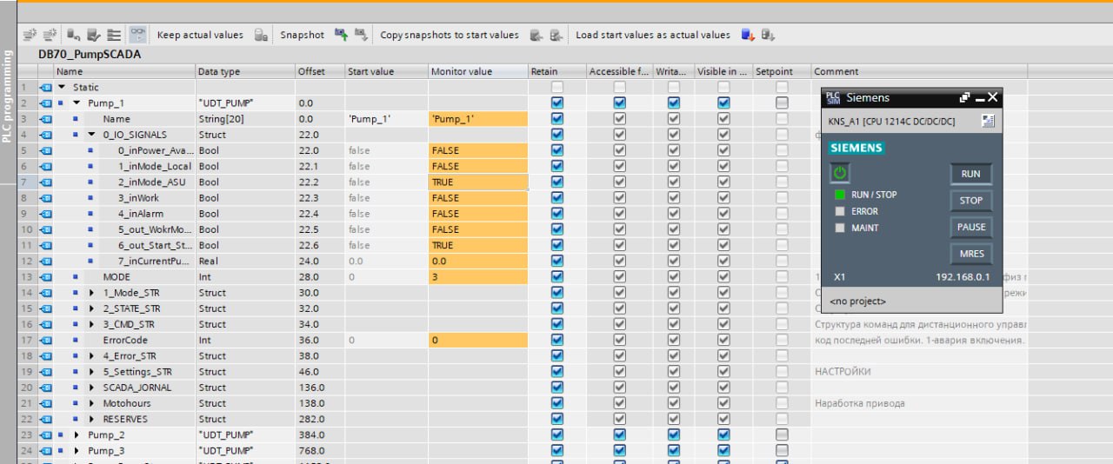Viewport: 1113px width, 464px height.
Task: Collapse the Static tree node
Action: (x=62, y=87)
